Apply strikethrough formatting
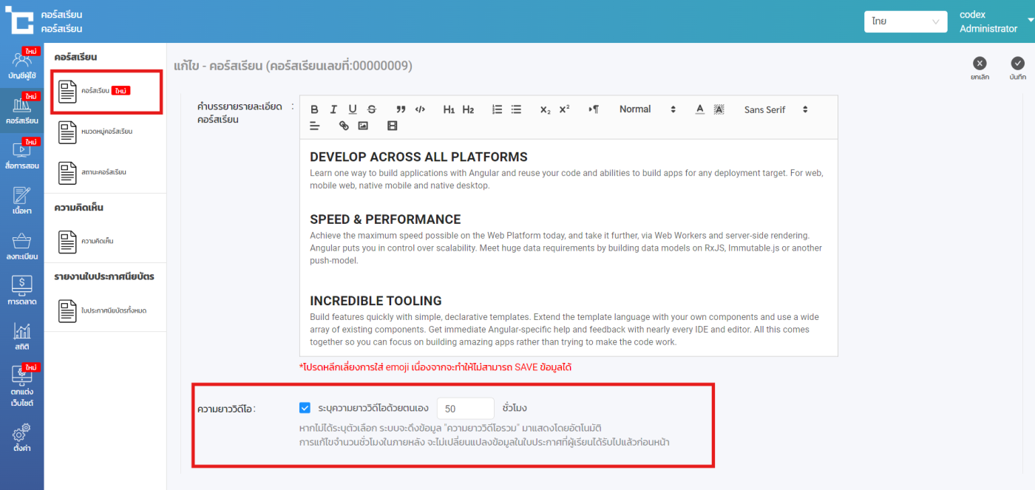 pos(372,109)
